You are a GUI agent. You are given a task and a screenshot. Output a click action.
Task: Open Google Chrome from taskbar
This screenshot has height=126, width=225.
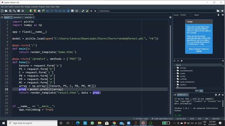[114, 123]
